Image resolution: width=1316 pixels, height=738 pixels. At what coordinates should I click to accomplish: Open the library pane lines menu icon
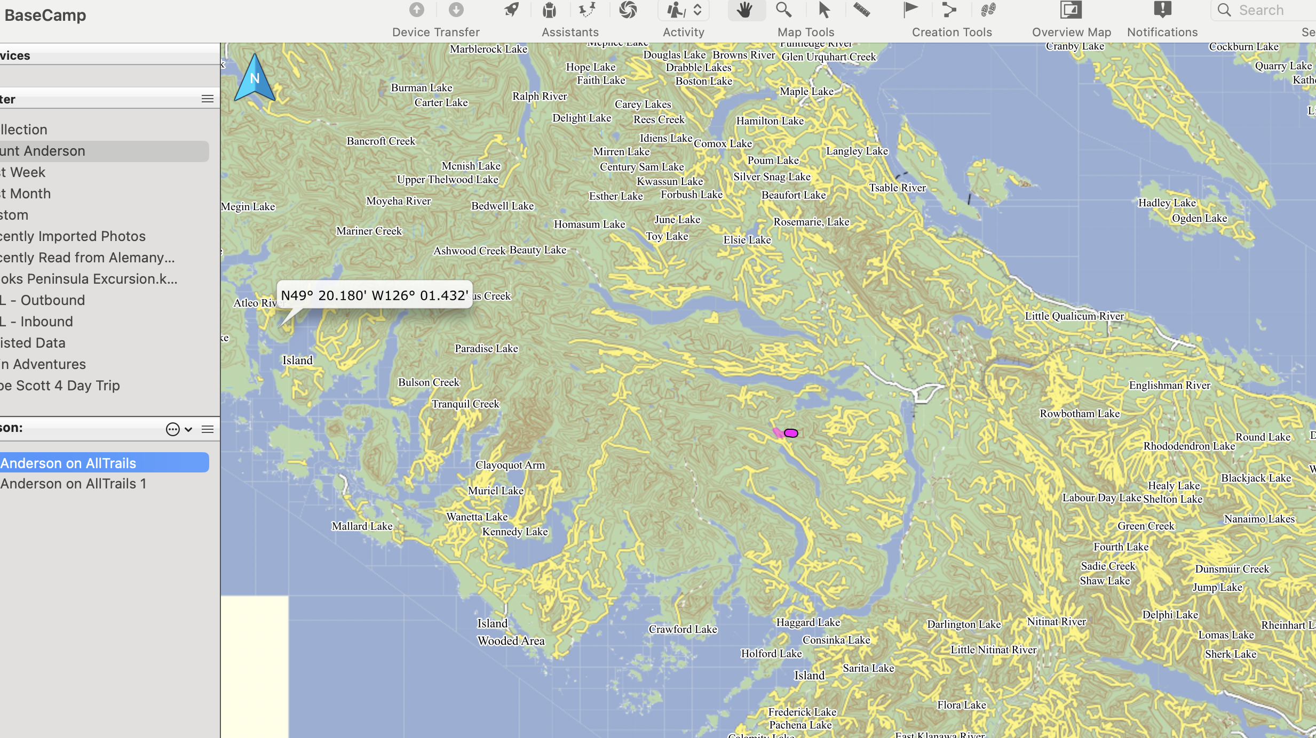pyautogui.click(x=208, y=99)
